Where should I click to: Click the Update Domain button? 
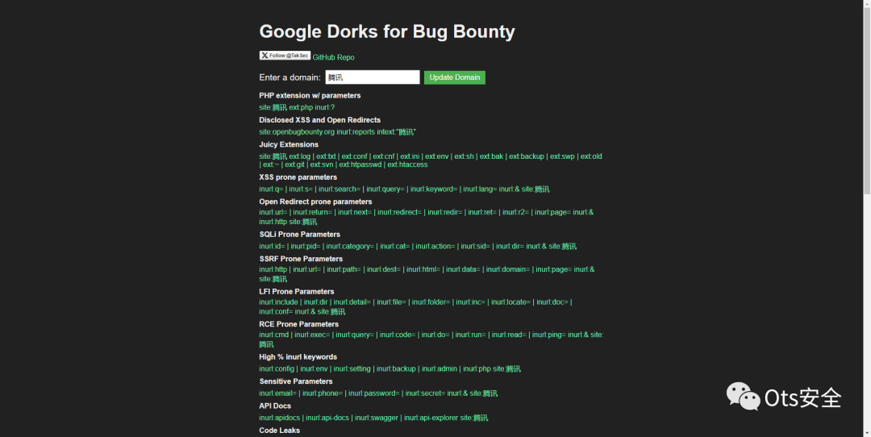coord(454,77)
